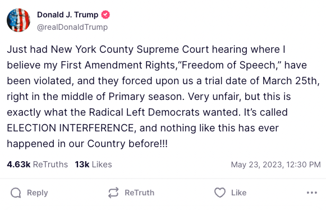
Task: View the 13k like count number
Action: pyautogui.click(x=82, y=165)
